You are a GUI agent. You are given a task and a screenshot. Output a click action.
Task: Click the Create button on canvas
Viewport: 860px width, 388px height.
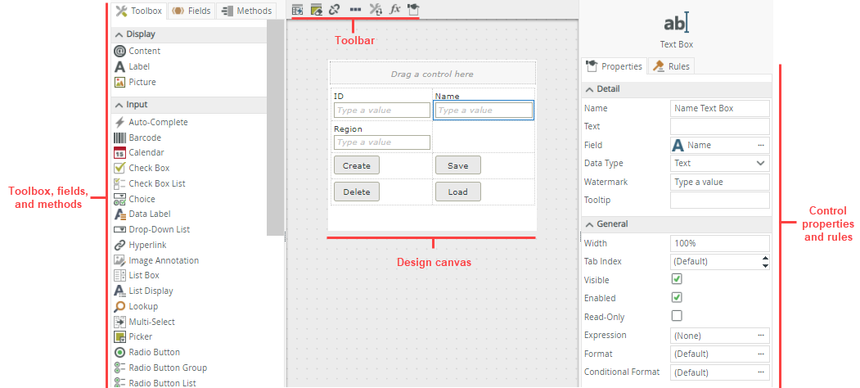[x=357, y=165]
